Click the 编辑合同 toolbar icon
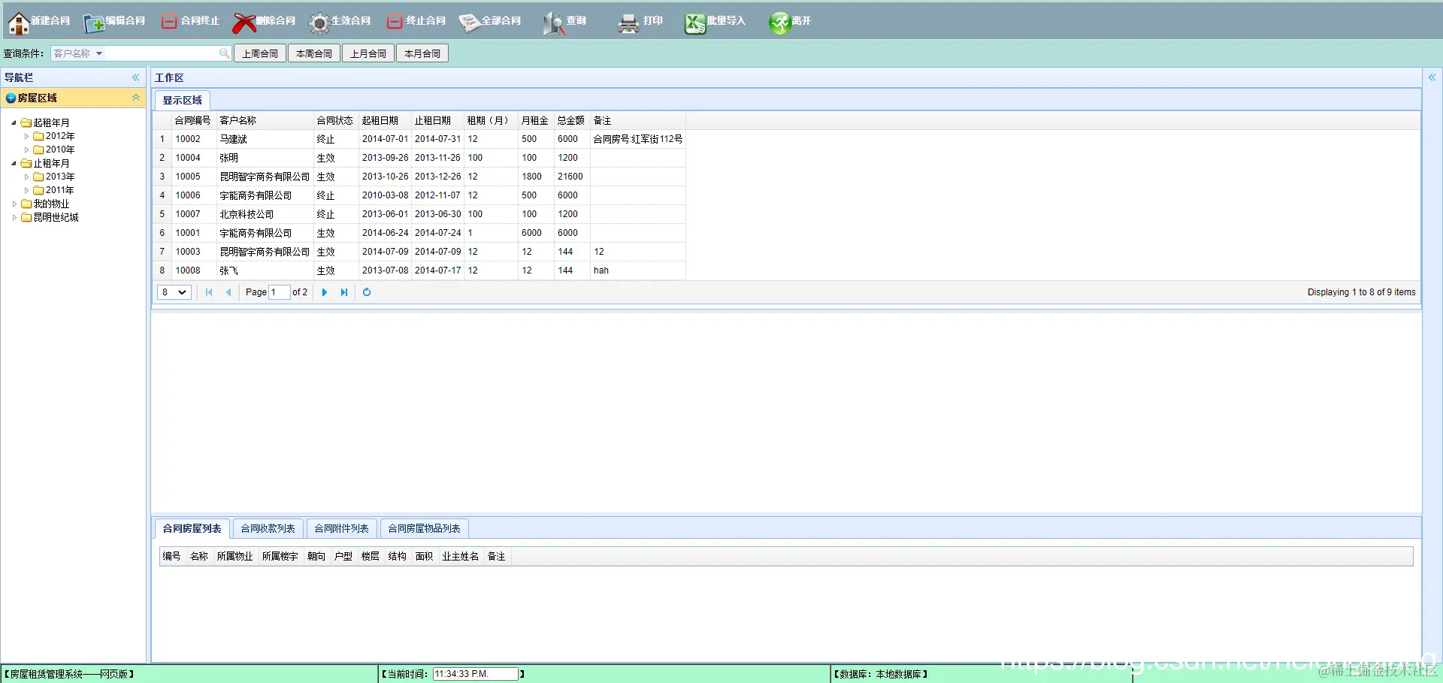The width and height of the screenshot is (1443, 683). [94, 23]
